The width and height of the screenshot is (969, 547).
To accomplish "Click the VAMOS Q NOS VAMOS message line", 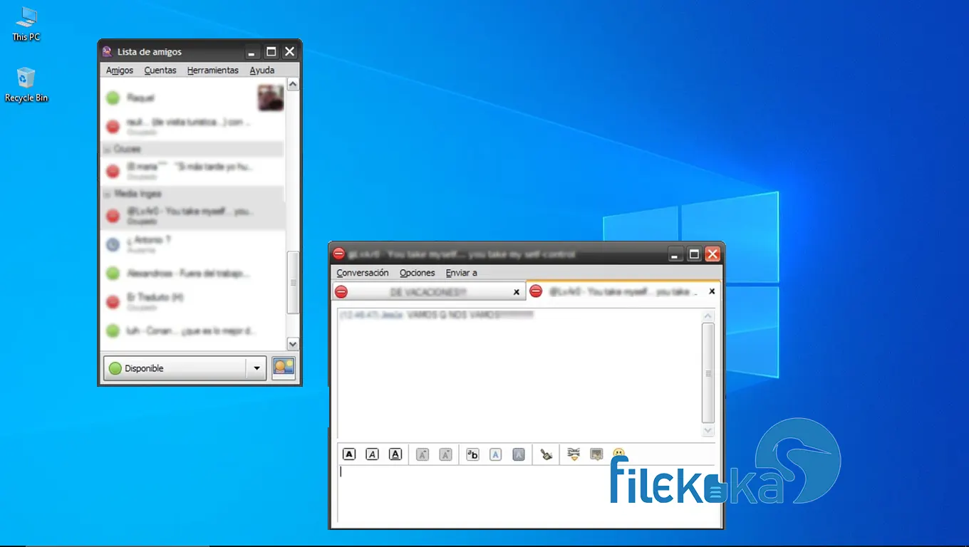I will 437,314.
